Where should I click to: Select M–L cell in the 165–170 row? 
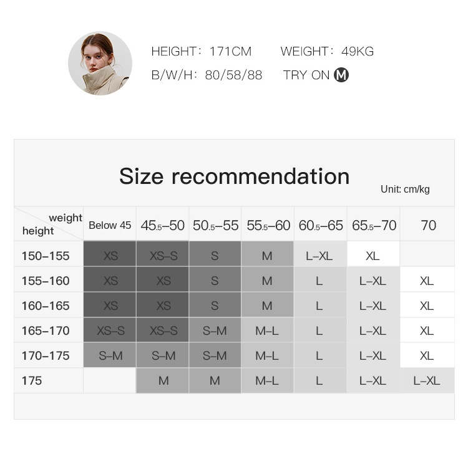click(x=268, y=330)
